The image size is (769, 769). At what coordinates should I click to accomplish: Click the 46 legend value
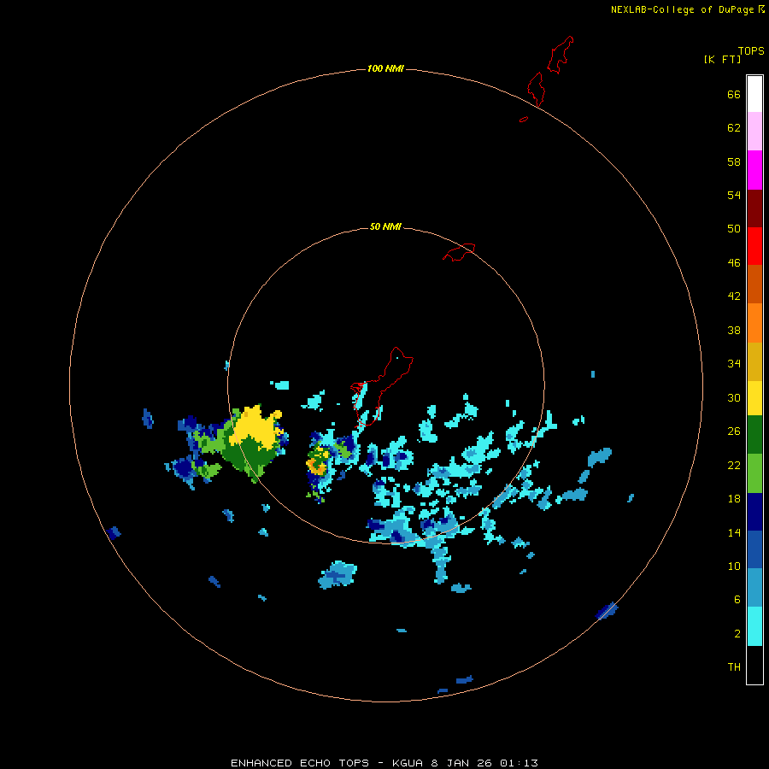(x=734, y=263)
